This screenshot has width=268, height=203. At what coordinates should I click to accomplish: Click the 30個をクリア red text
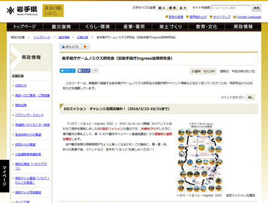[x=149, y=129]
